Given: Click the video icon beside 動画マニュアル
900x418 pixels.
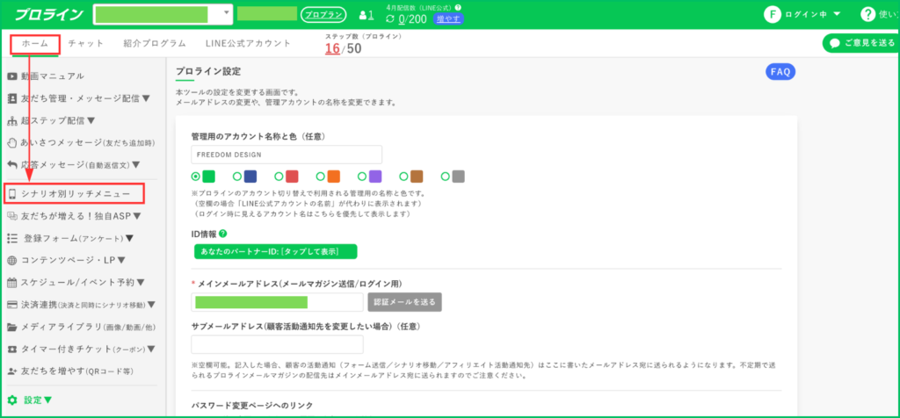Looking at the screenshot, I should [x=11, y=76].
